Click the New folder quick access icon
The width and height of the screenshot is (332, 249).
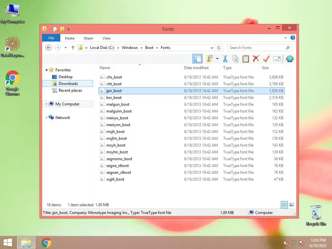pyautogui.click(x=62, y=29)
